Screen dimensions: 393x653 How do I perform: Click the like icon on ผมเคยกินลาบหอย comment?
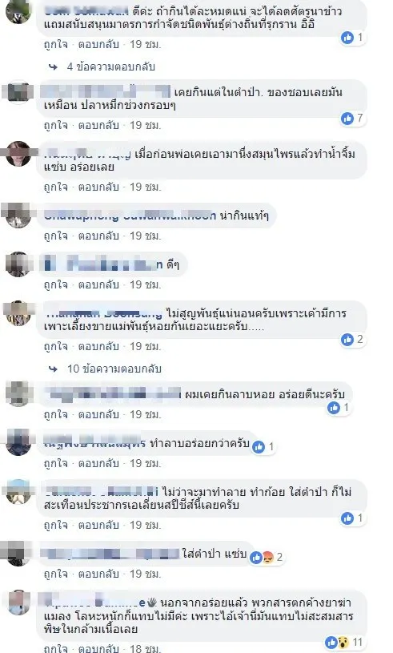pos(334,408)
